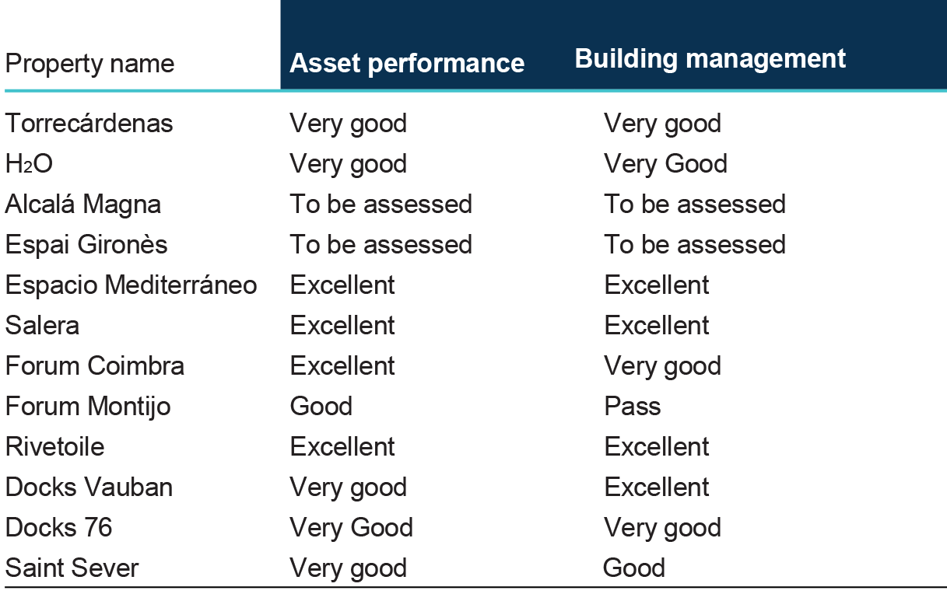The height and width of the screenshot is (594, 947).
Task: Click the Forum Coimbra property name
Action: [95, 365]
